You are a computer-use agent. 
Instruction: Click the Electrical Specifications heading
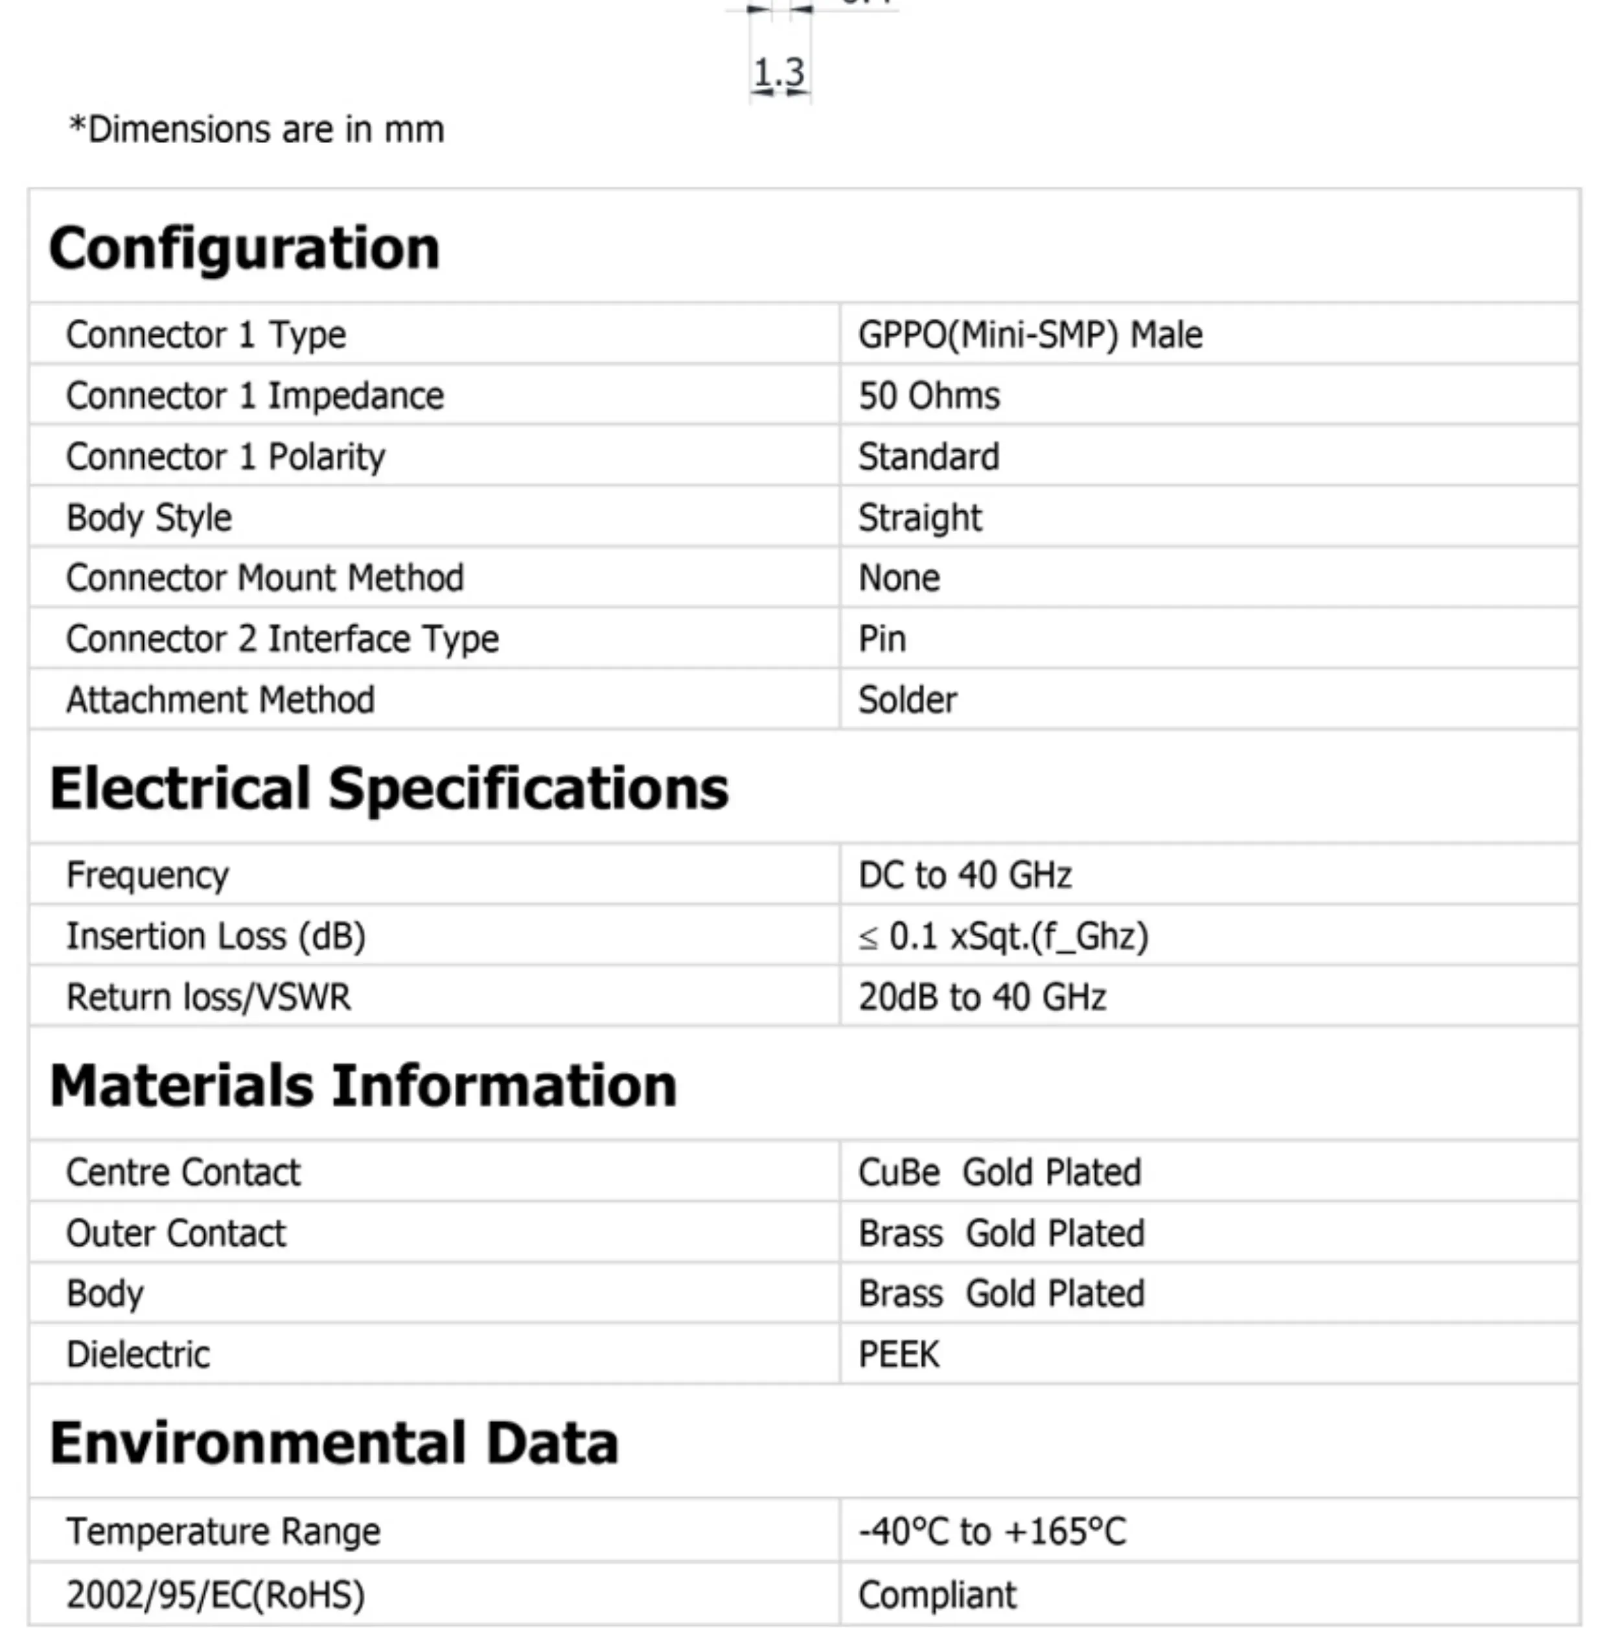point(389,788)
